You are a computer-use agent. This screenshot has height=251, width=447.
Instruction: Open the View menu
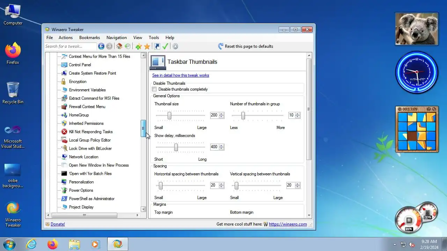click(x=138, y=38)
